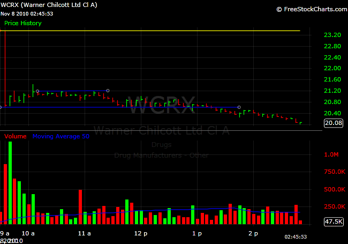Click the tall red opening price bar

coord(5,68)
